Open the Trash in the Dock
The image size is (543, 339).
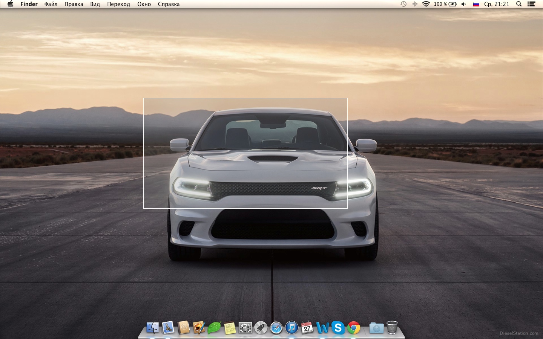(x=392, y=328)
